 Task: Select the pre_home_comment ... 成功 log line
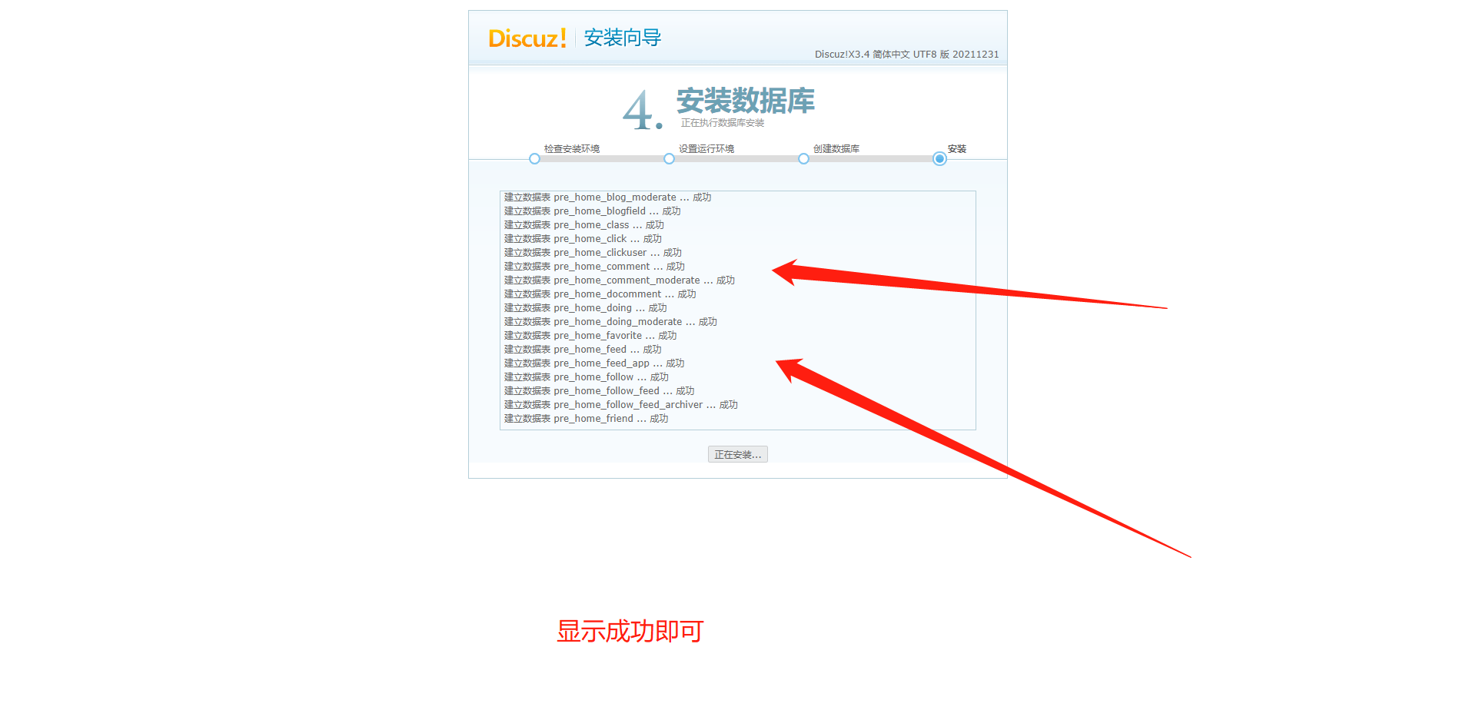click(595, 267)
